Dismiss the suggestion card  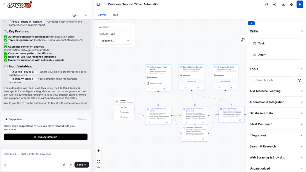(82, 119)
